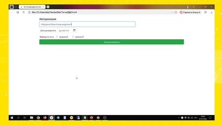Image resolution: width=222 pixels, height=125 pixels.
Task: Show hidden system tray icons
Action: coord(179,118)
